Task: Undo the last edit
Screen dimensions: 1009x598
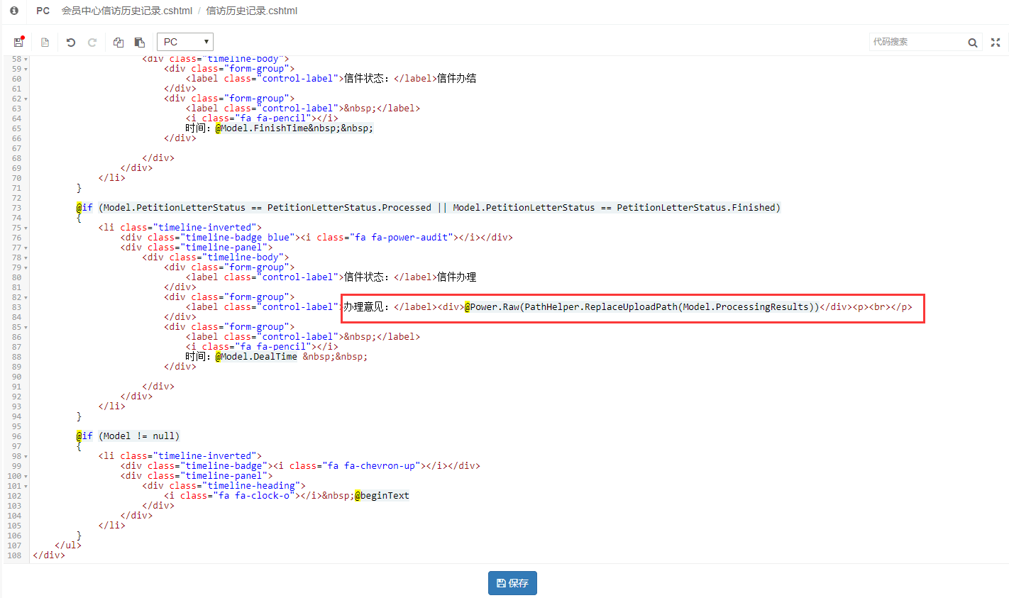Action: point(70,42)
